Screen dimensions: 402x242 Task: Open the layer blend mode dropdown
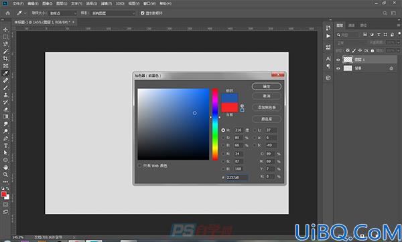tap(352, 43)
